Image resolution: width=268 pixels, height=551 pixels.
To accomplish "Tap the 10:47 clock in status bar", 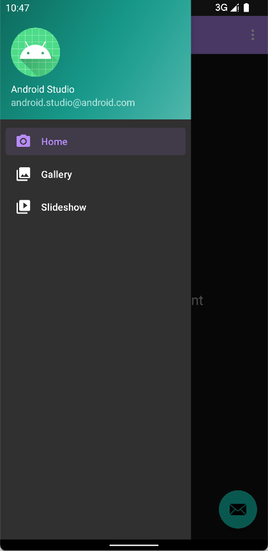I will [x=18, y=8].
